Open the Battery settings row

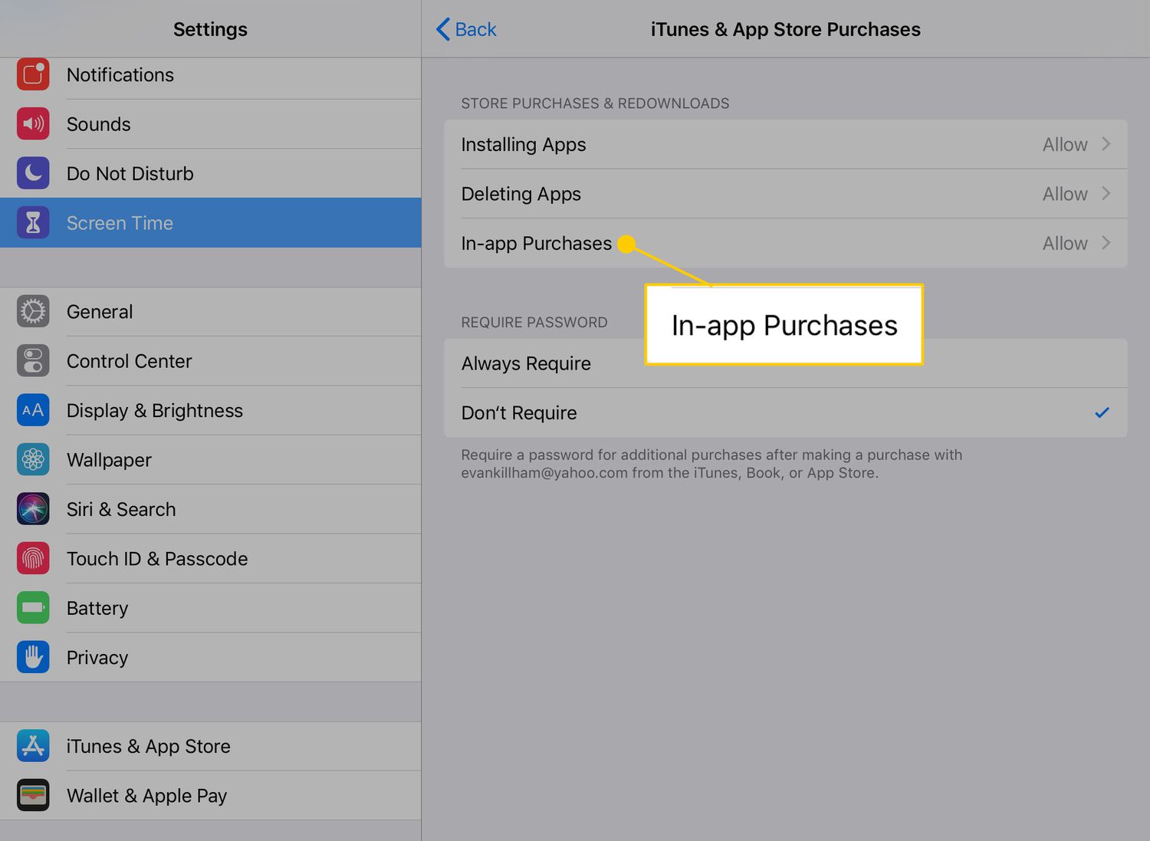97,608
